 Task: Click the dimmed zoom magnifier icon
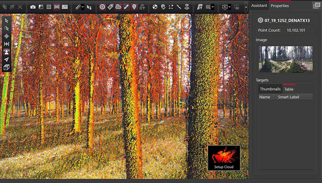point(20,7)
